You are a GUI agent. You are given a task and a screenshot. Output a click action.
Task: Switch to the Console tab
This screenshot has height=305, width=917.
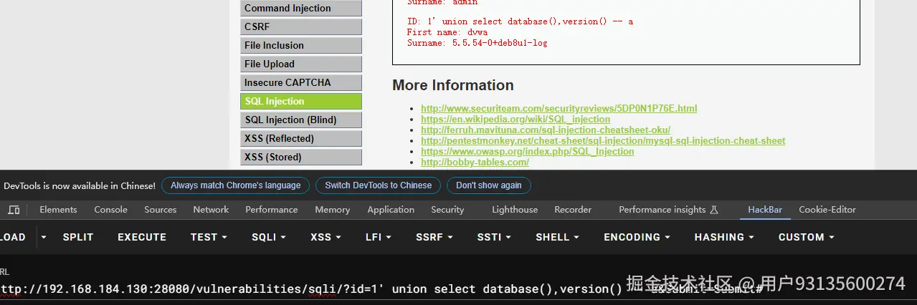pos(111,210)
